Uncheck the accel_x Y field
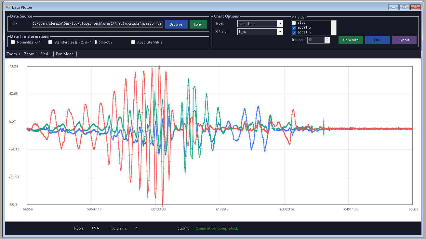This screenshot has height=239, width=426. point(294,28)
